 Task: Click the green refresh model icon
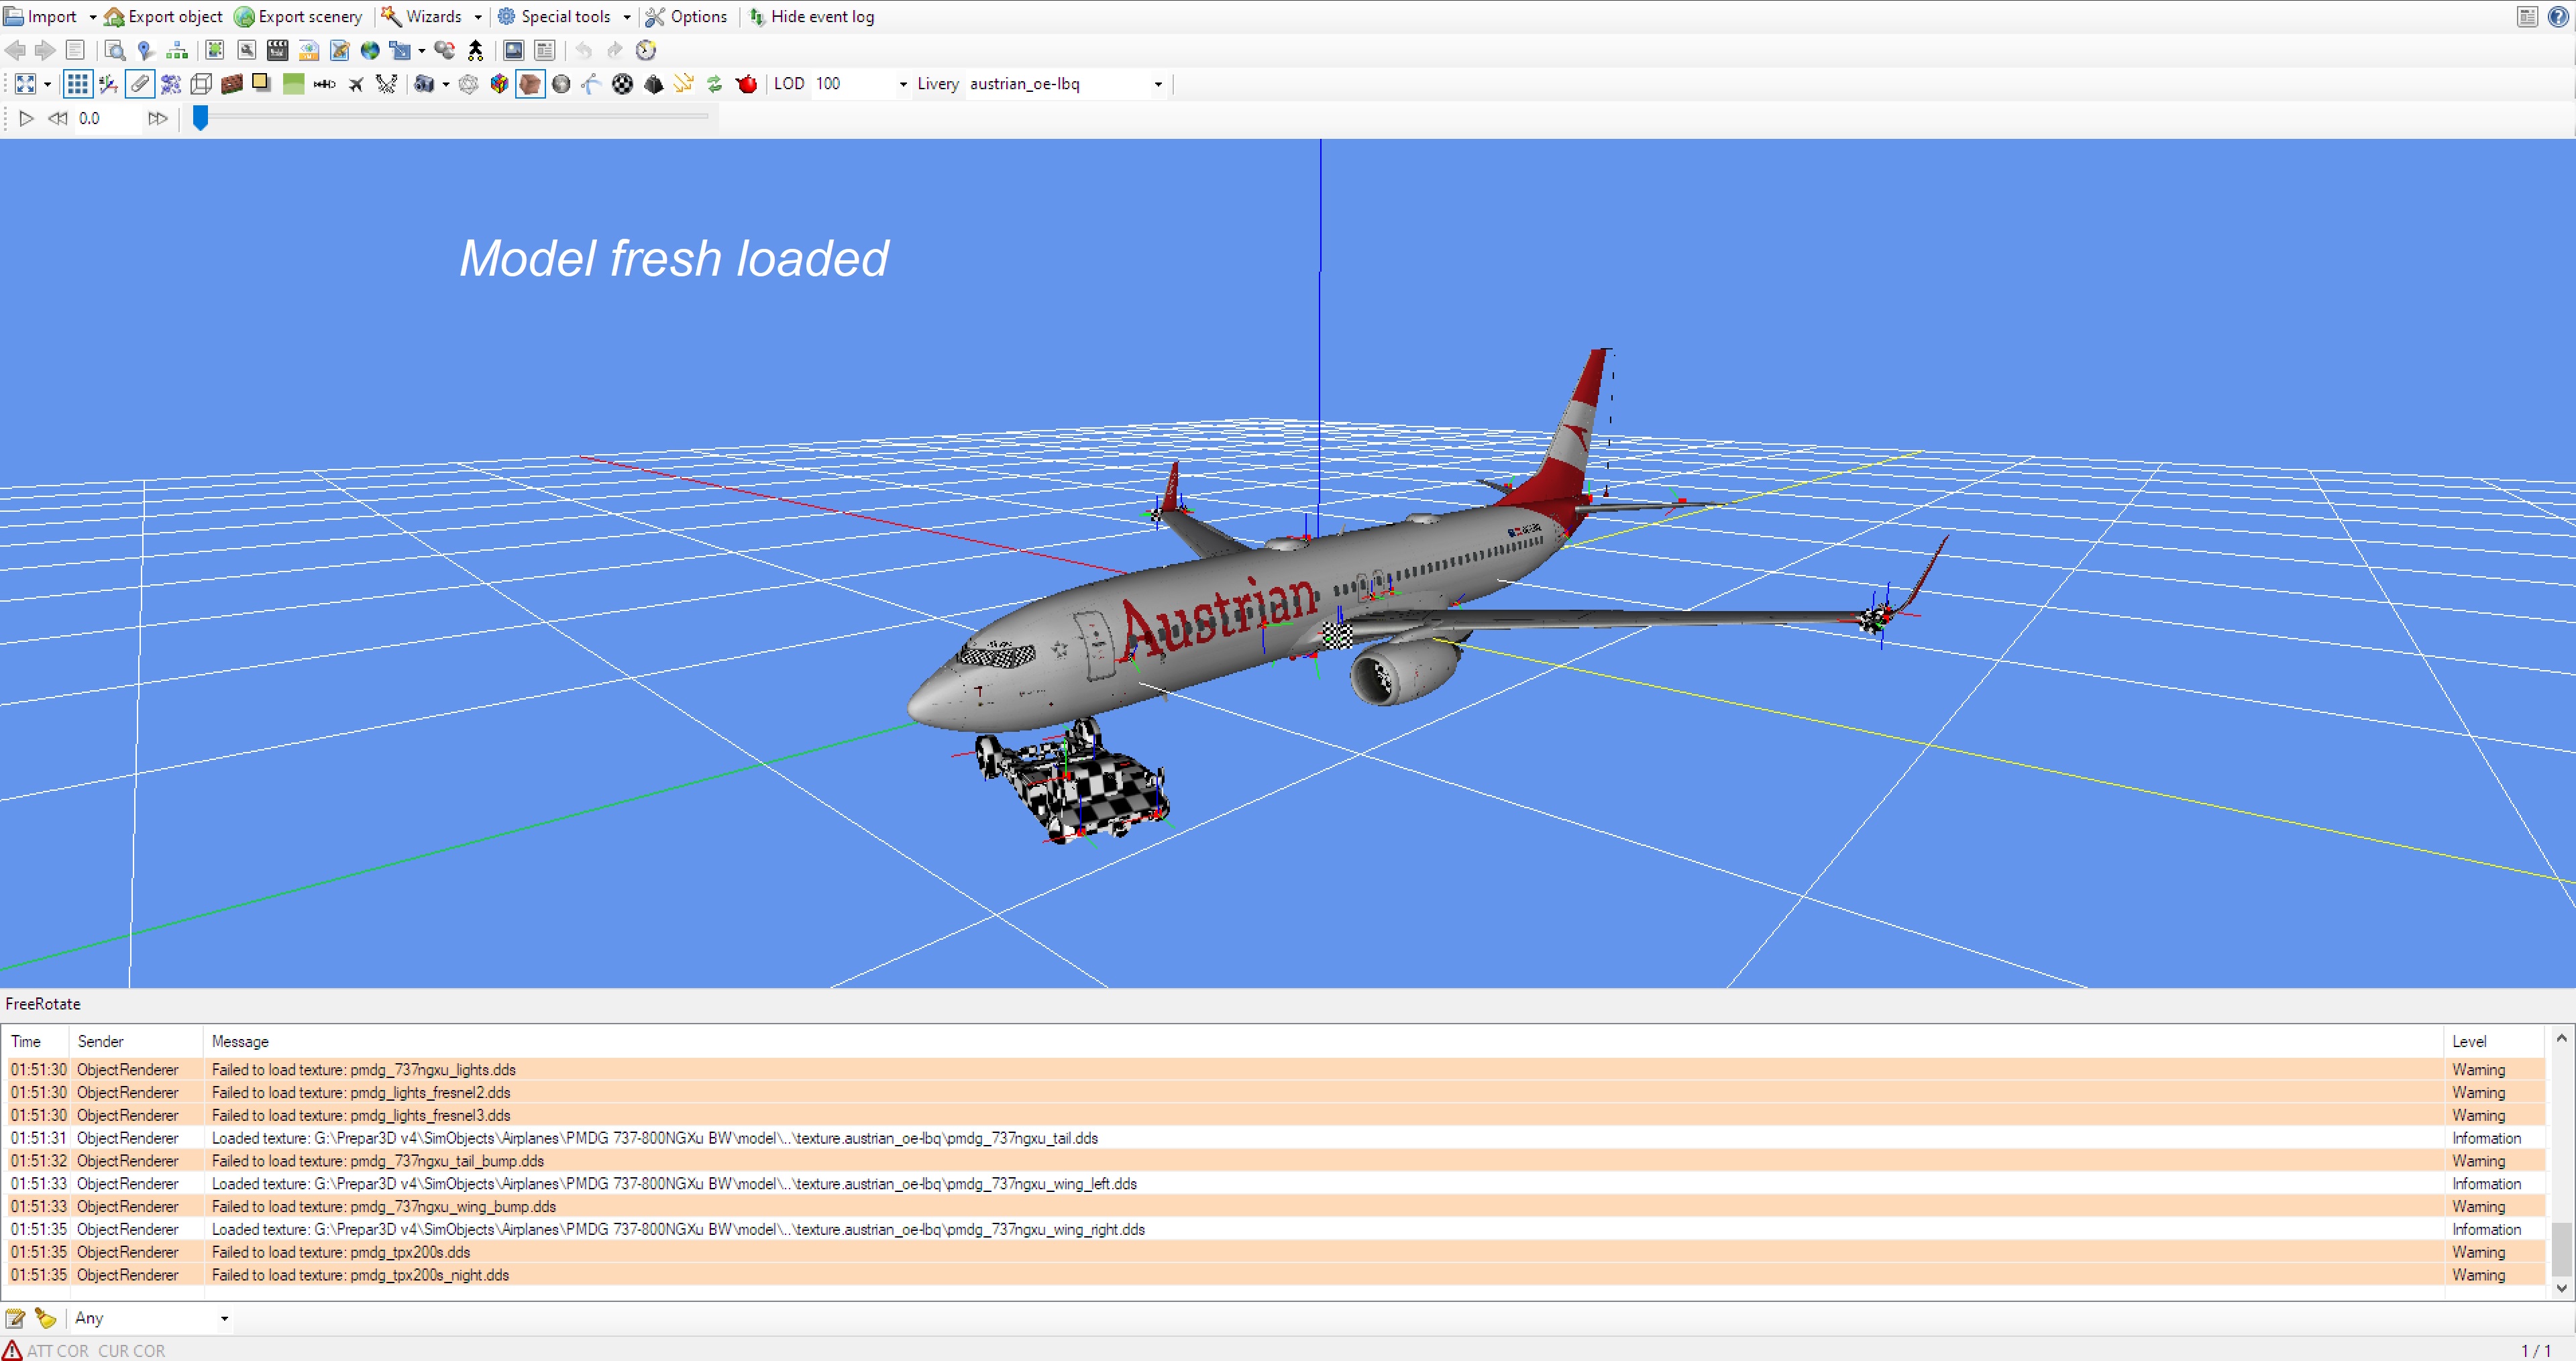click(x=715, y=84)
